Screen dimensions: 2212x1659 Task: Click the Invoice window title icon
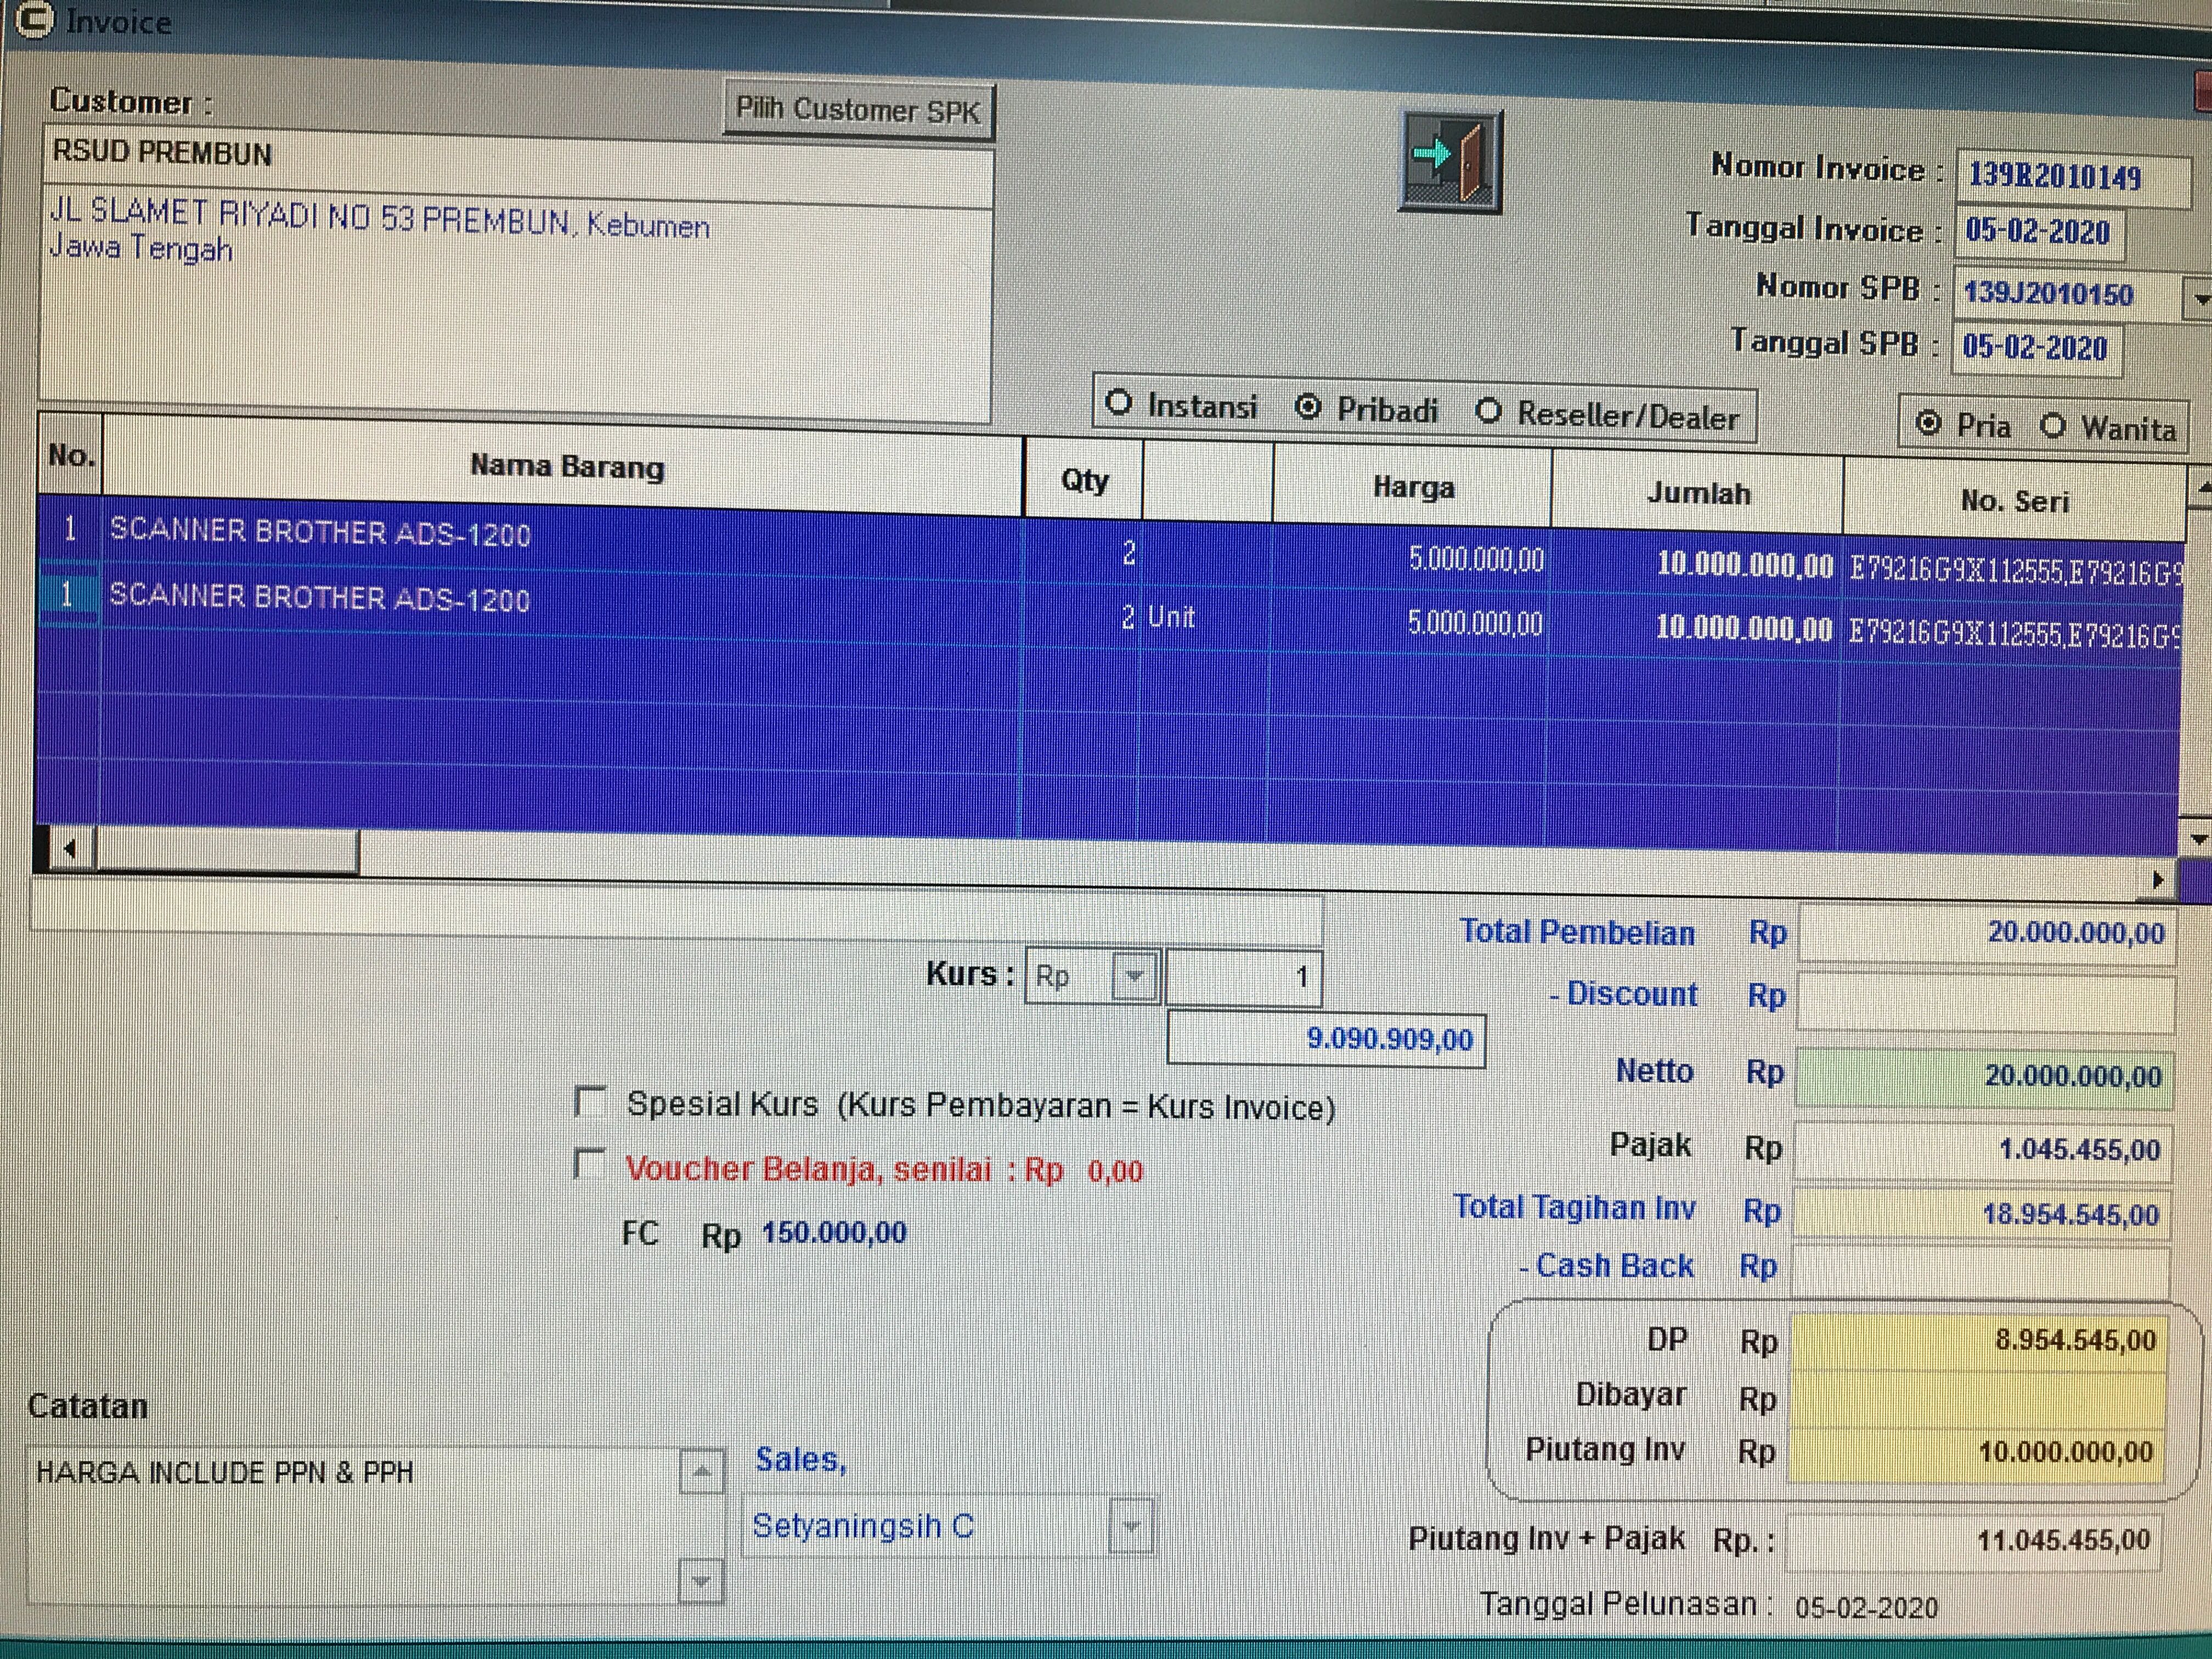(x=35, y=20)
